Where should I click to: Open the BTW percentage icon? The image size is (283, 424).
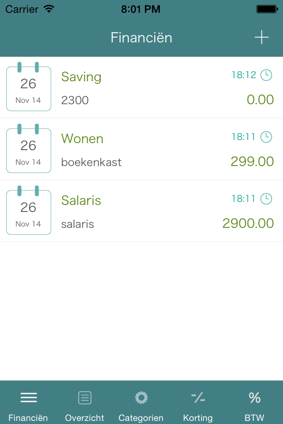[x=254, y=397]
